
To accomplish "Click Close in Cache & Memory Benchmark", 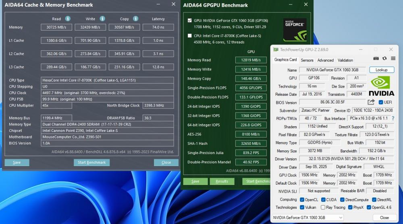I will (166, 162).
